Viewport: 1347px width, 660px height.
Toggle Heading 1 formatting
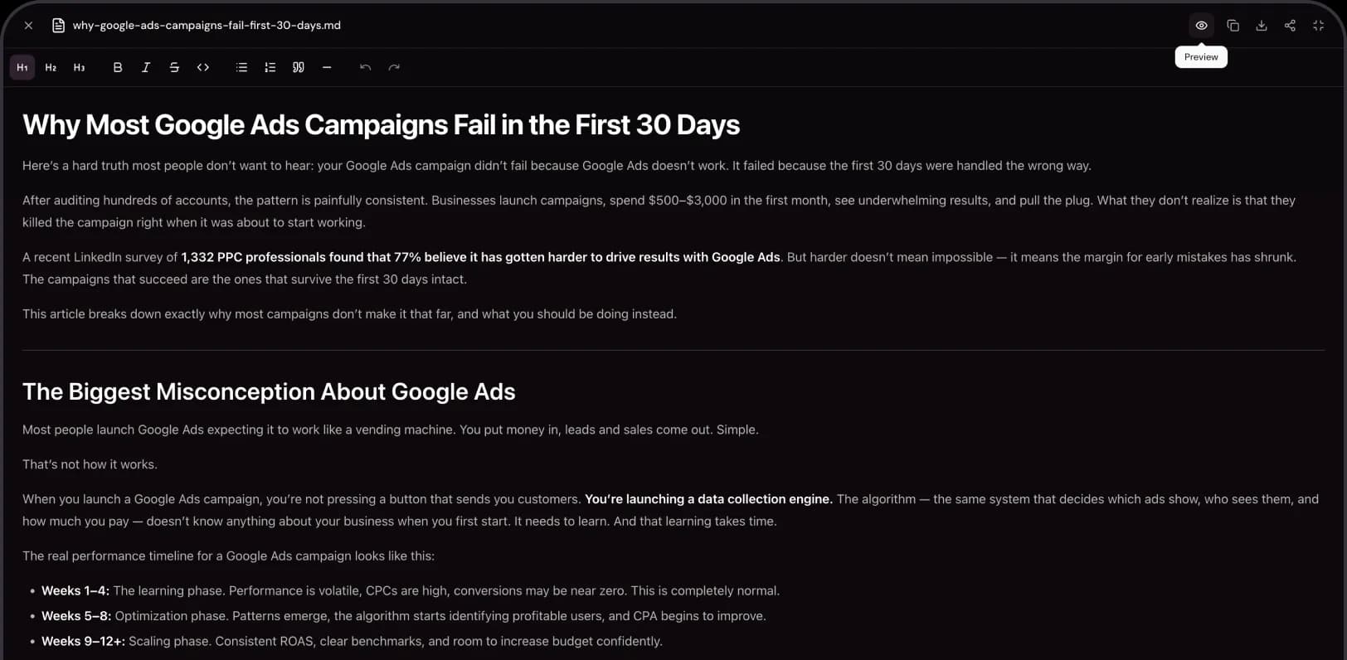pos(22,67)
